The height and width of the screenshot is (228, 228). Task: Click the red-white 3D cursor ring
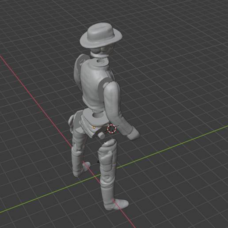point(111,129)
